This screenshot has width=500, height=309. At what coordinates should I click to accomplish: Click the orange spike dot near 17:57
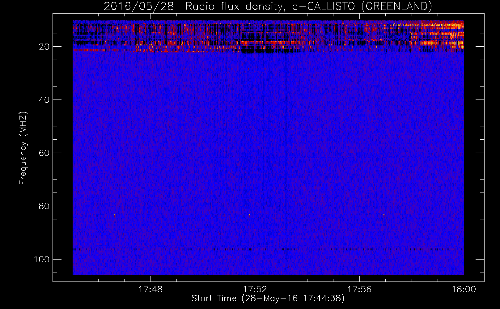tap(384, 214)
